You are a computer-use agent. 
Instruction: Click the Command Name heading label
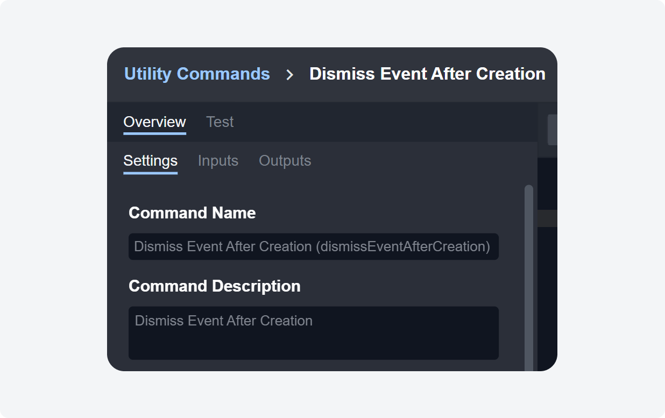tap(192, 213)
